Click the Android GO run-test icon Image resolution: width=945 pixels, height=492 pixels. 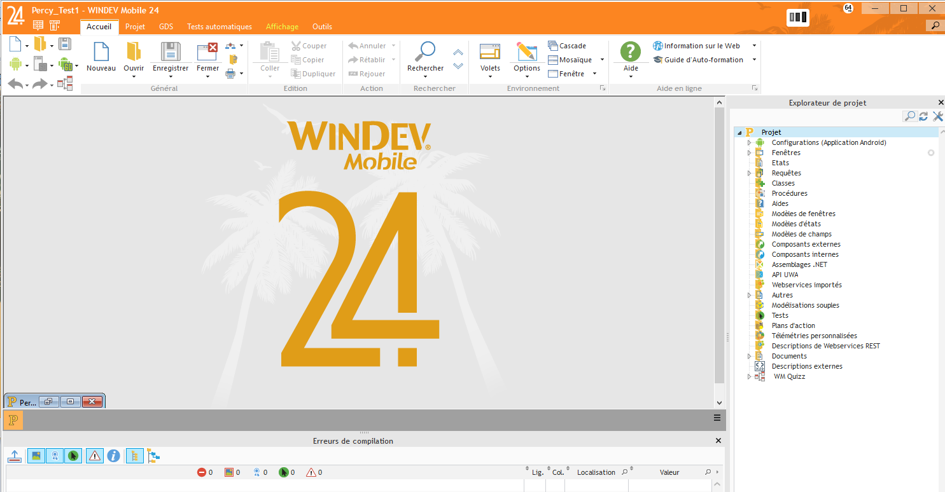coord(65,64)
